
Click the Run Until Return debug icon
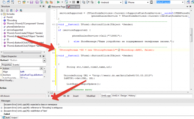pyautogui.click(x=92, y=2)
